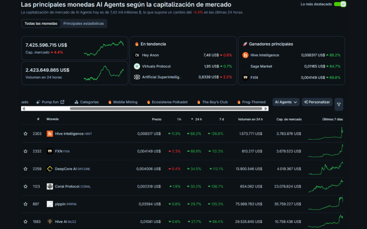This screenshot has width=367, height=229.
Task: Select the Todas las monedas tab
Action: point(41,24)
